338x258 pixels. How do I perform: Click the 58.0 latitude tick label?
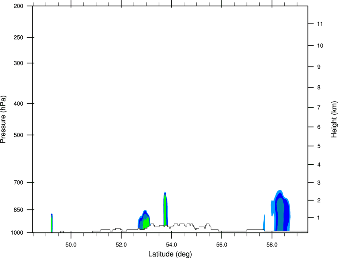(272, 245)
